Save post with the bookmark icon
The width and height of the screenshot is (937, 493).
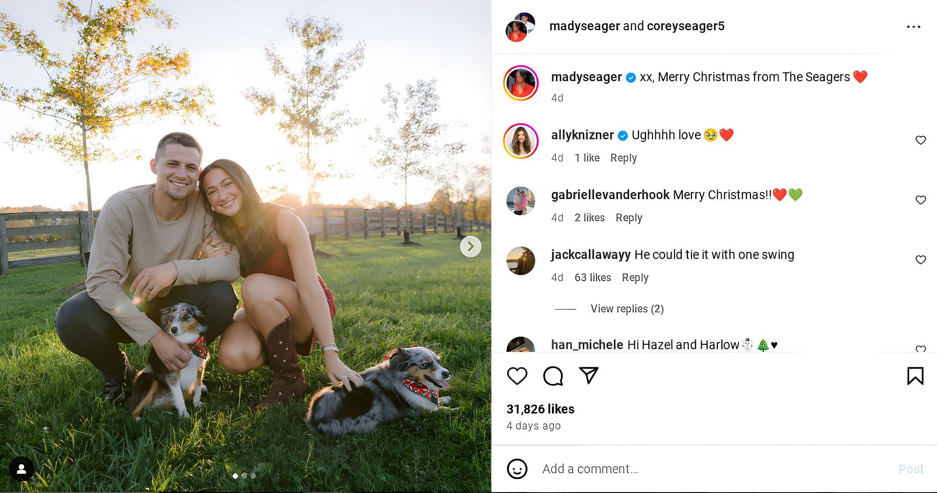pyautogui.click(x=915, y=376)
